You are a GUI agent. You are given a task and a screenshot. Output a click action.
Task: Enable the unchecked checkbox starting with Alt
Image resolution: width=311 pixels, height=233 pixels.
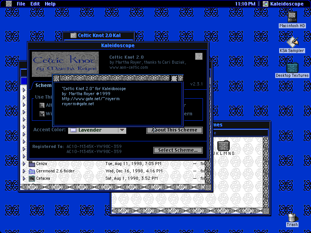click(x=42, y=105)
